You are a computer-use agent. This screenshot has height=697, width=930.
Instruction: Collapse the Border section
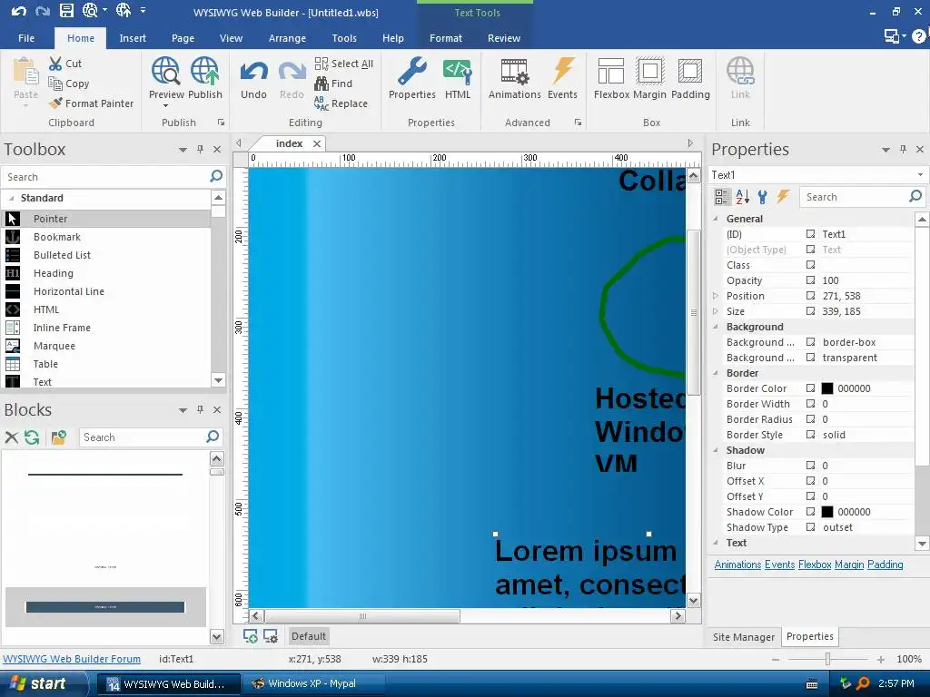pyautogui.click(x=716, y=373)
